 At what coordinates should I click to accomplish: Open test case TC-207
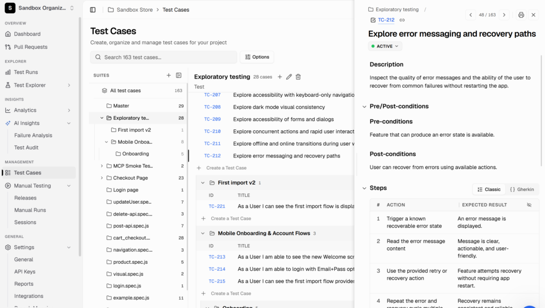click(x=212, y=95)
